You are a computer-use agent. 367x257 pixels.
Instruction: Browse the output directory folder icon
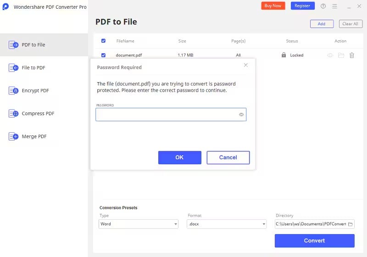click(x=350, y=224)
